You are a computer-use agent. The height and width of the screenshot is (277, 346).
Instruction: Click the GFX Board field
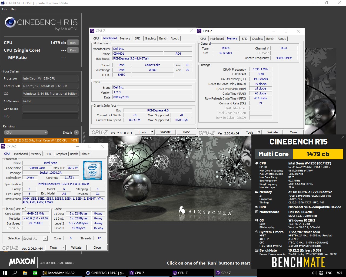coord(50,109)
